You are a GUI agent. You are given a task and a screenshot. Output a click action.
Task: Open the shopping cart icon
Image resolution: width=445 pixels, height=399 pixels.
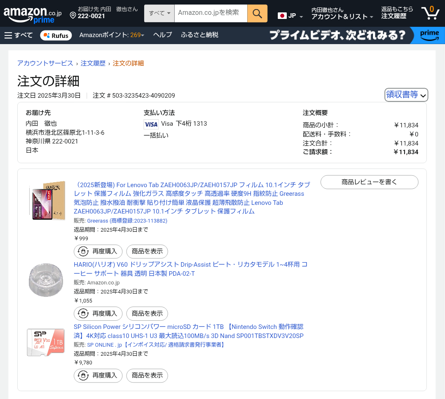click(430, 13)
